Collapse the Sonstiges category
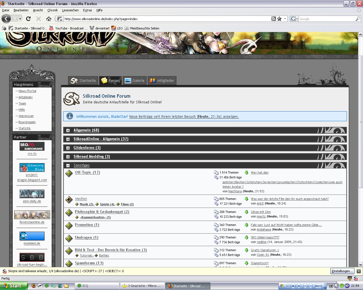The width and height of the screenshot is (363, 290). click(68, 165)
